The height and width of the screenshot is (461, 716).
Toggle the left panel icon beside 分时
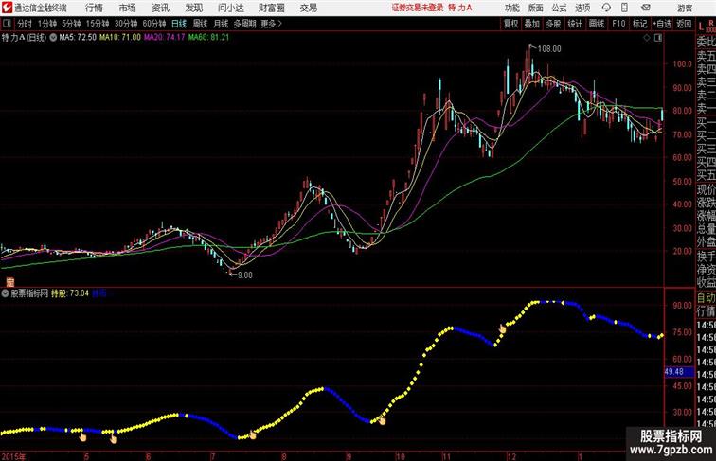(7, 24)
